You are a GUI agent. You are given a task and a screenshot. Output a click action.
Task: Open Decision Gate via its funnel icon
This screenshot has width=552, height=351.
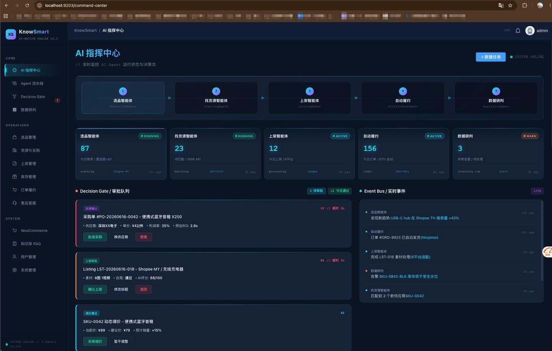point(15,97)
